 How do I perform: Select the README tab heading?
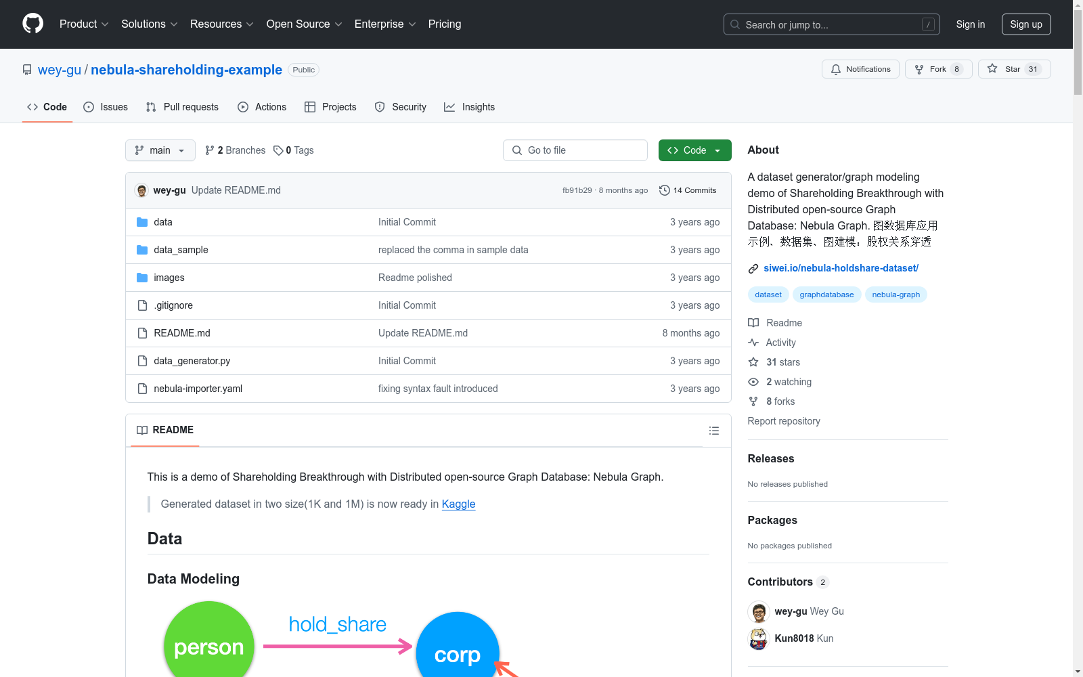[165, 430]
